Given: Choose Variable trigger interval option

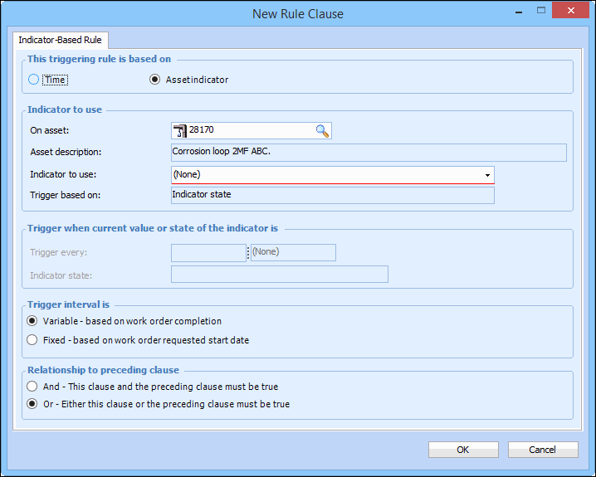Looking at the screenshot, I should pos(32,321).
